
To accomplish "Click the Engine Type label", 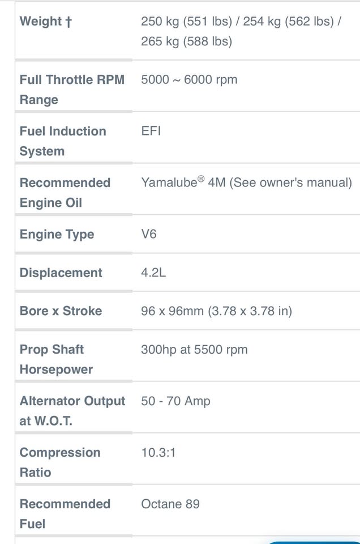I will tap(57, 235).
